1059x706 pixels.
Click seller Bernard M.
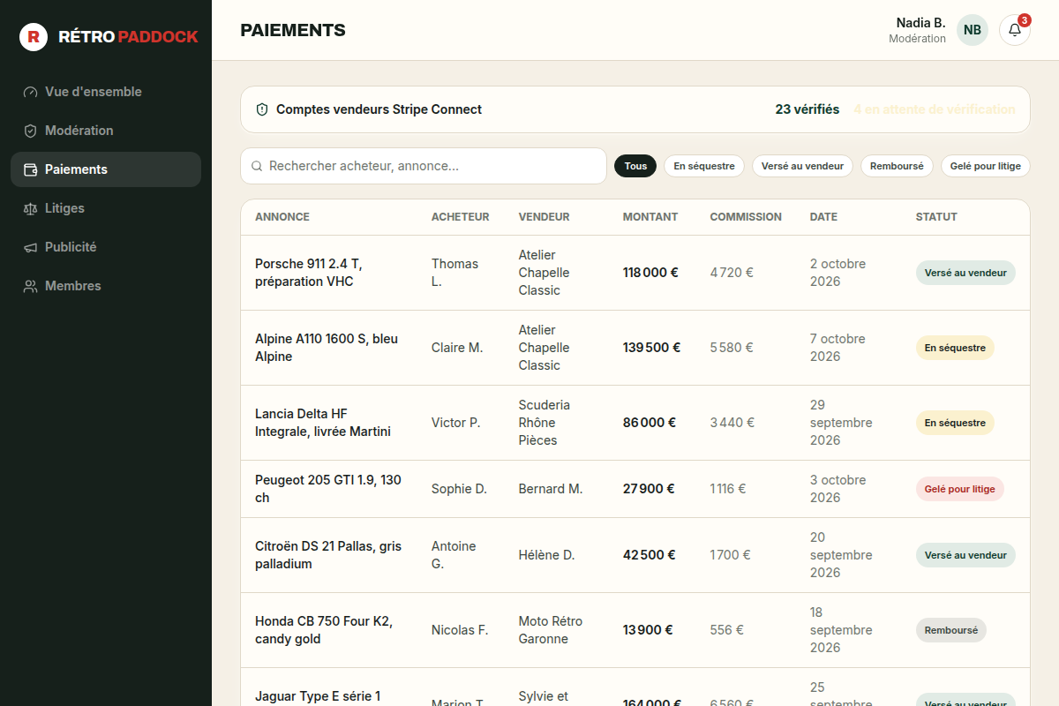point(551,489)
